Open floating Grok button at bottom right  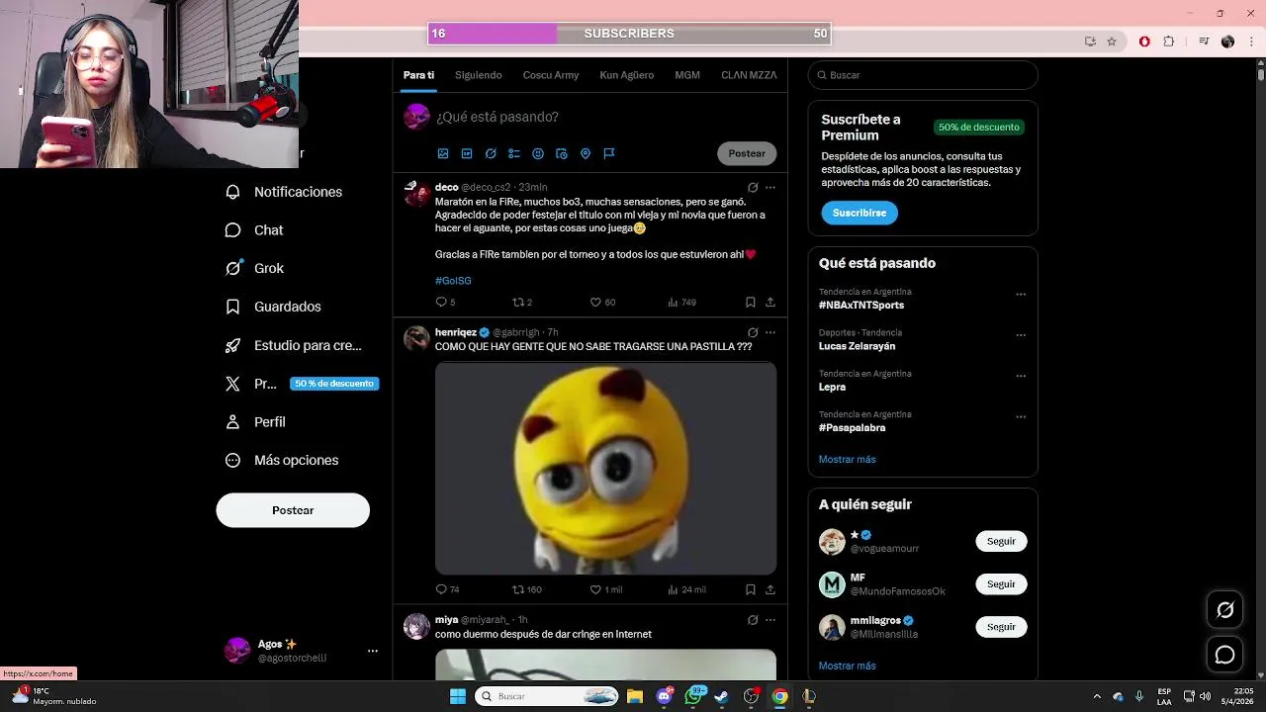pyautogui.click(x=1225, y=610)
